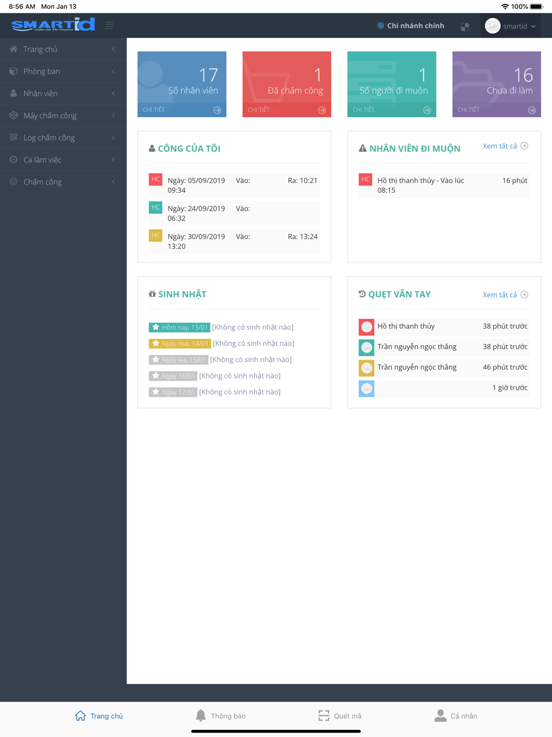Click the Chấm công smiley icon

tap(14, 182)
